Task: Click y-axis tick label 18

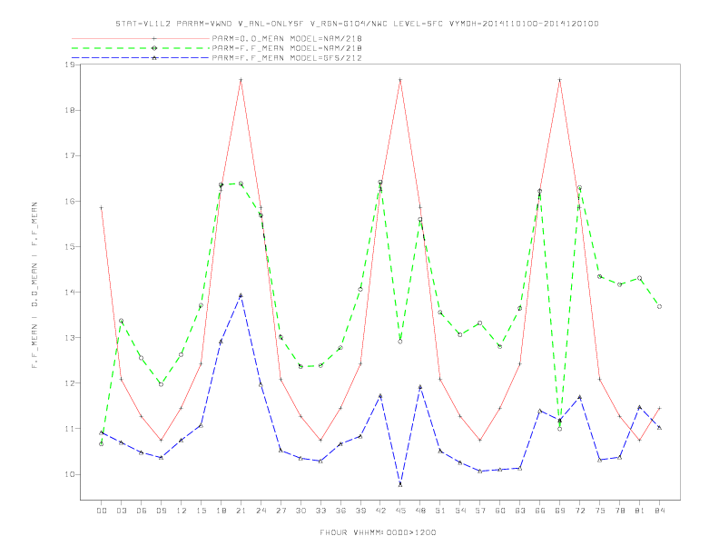Action: tap(70, 110)
